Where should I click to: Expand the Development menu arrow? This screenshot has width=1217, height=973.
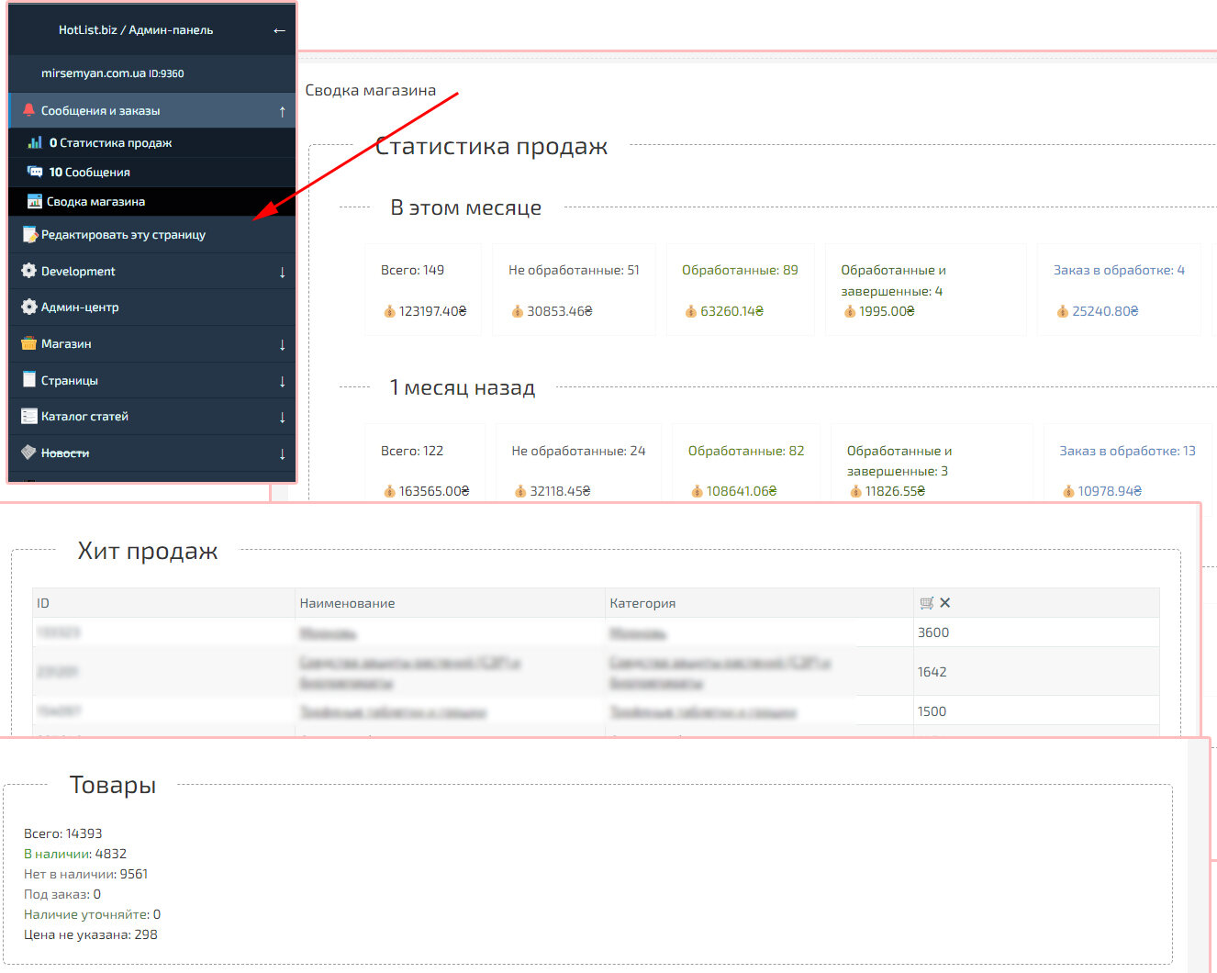282,272
